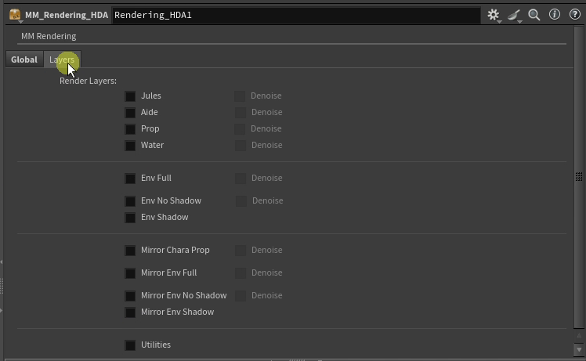
Task: Toggle the Env Shadow checkbox
Action: tap(130, 218)
